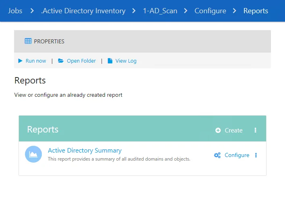Image resolution: width=285 pixels, height=216 pixels.
Task: Configure the Active Directory Summary report
Action: tap(237, 155)
